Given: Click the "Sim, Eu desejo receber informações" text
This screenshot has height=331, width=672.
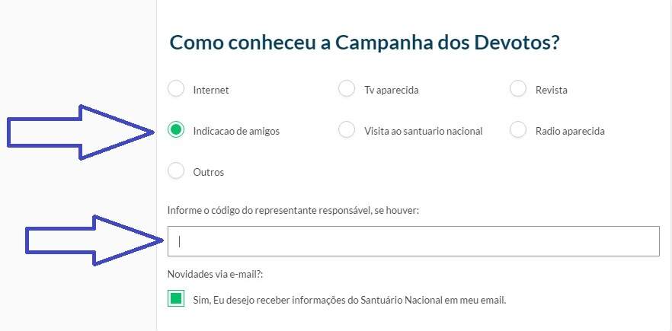Looking at the screenshot, I should pyautogui.click(x=349, y=300).
